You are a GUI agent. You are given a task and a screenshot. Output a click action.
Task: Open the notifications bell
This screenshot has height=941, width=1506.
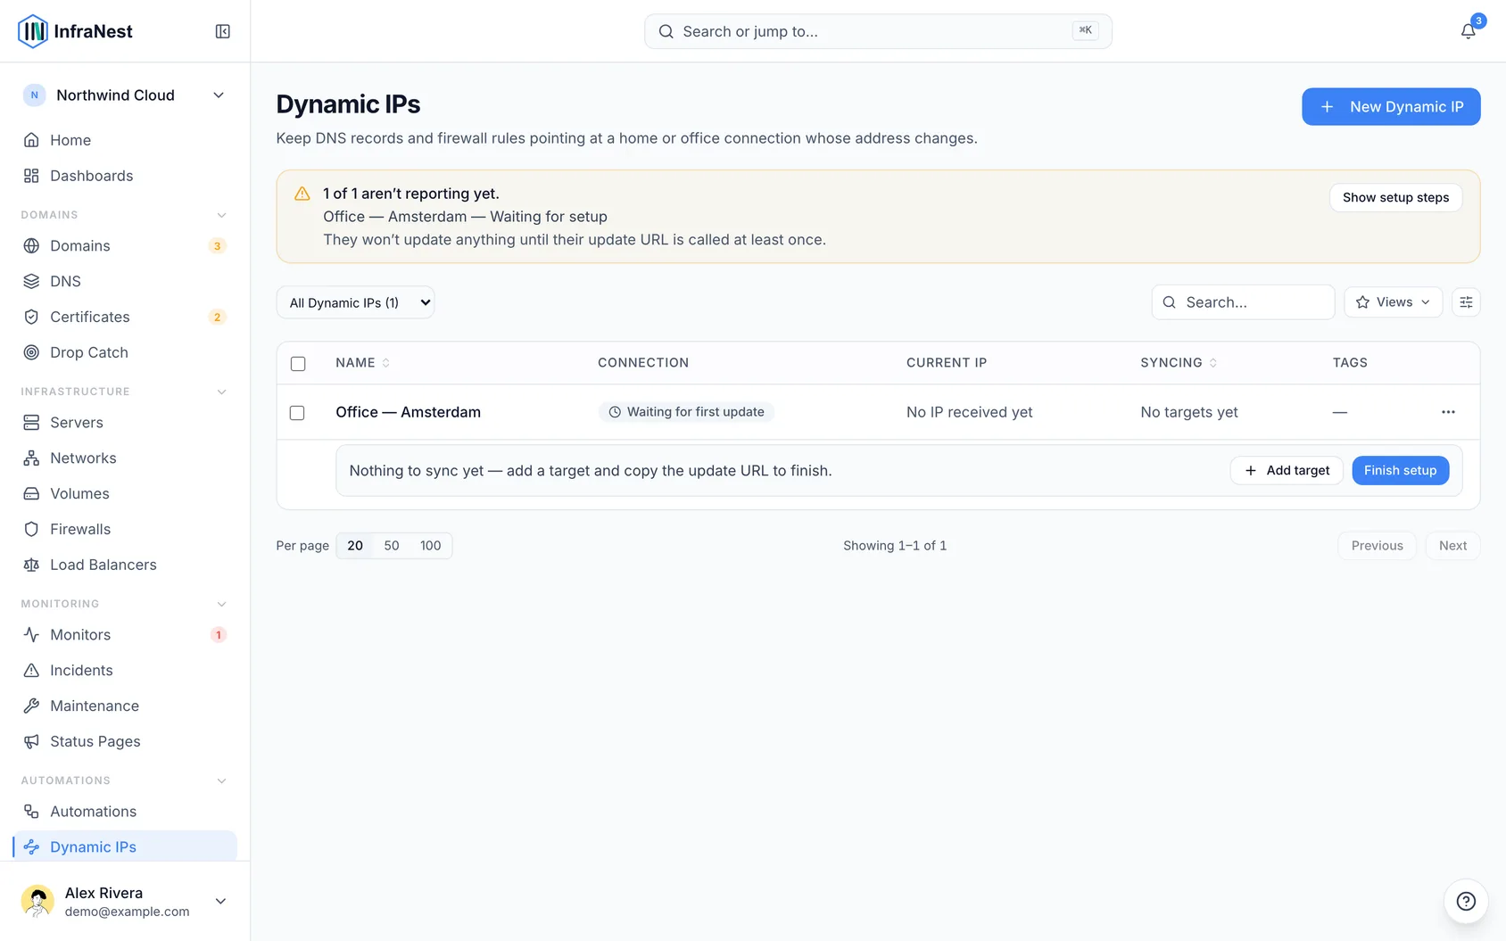click(x=1468, y=31)
